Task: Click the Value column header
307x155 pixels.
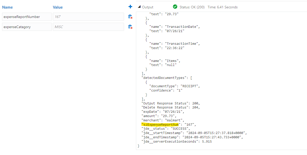Action: tap(58, 7)
